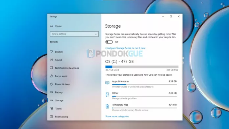
Task: Click the Sound speaker icon
Action: point(51,60)
